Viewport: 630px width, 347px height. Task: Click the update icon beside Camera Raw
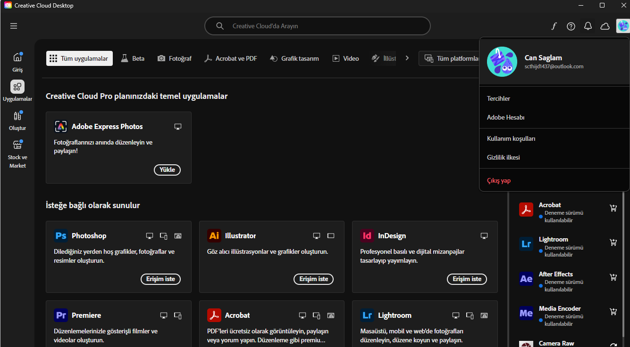pos(613,345)
